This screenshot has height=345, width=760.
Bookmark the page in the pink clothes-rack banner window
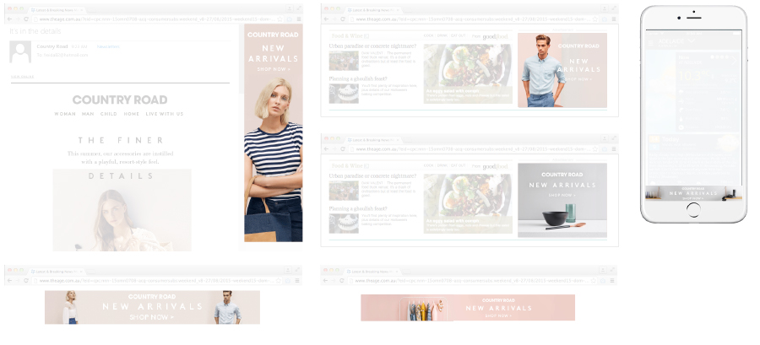coord(594,281)
